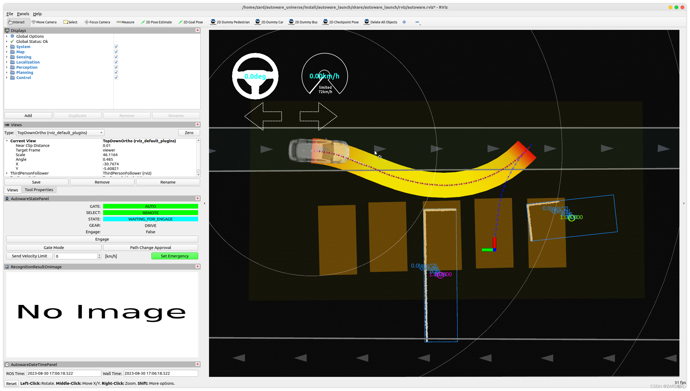Click the velocity limit input field
690x391 pixels.
click(x=76, y=256)
